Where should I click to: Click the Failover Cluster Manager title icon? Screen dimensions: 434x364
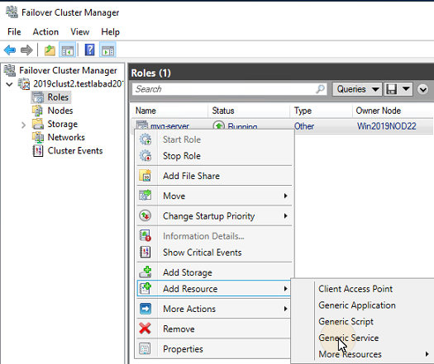12,12
